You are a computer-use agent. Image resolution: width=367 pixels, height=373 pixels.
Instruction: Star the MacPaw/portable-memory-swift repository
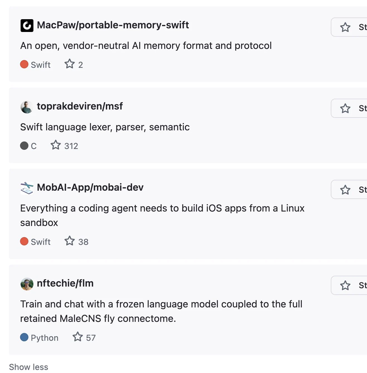coord(349,27)
